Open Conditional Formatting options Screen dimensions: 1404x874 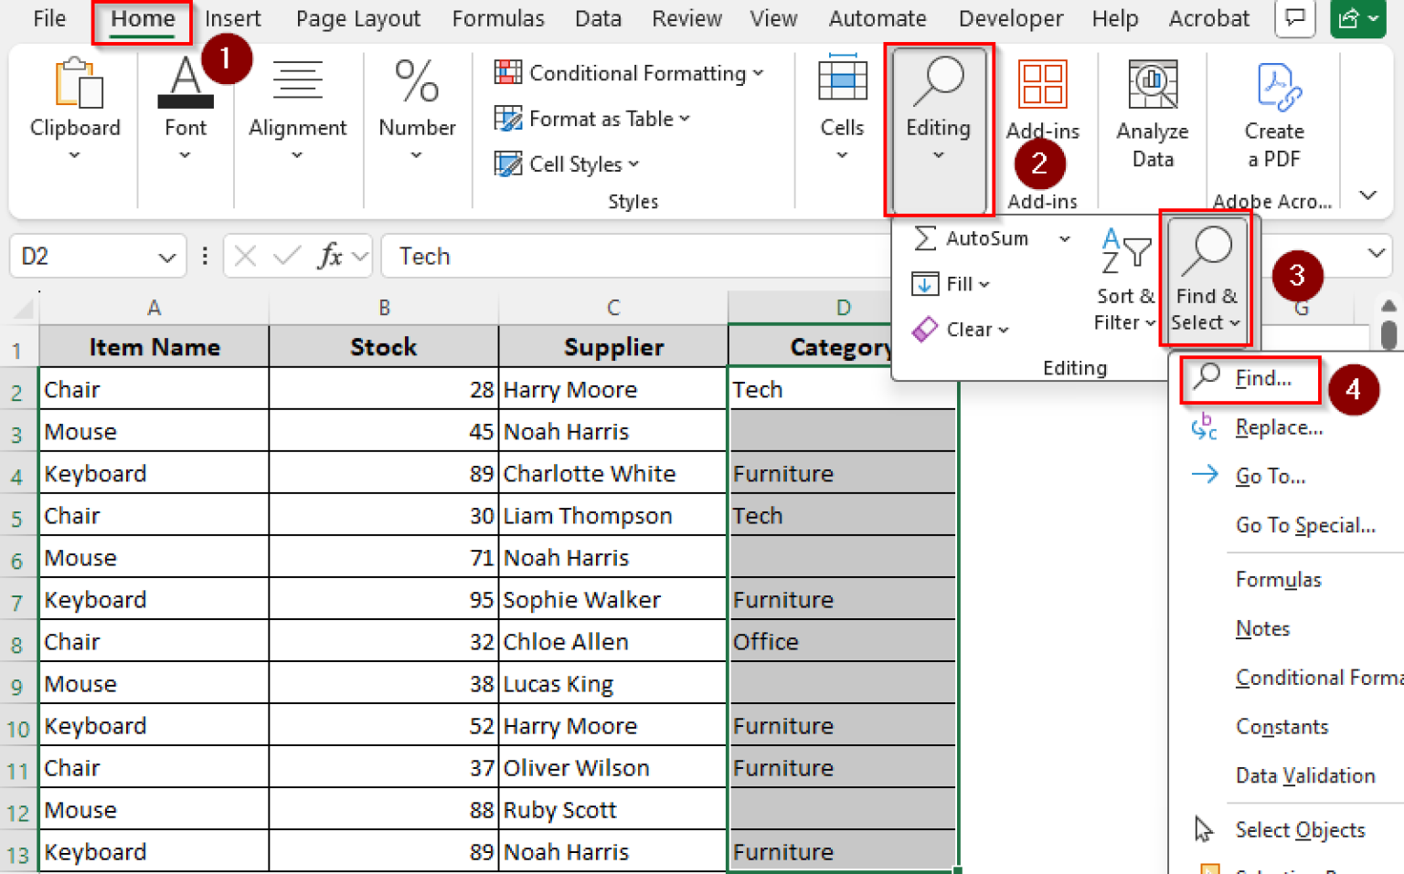tap(629, 73)
